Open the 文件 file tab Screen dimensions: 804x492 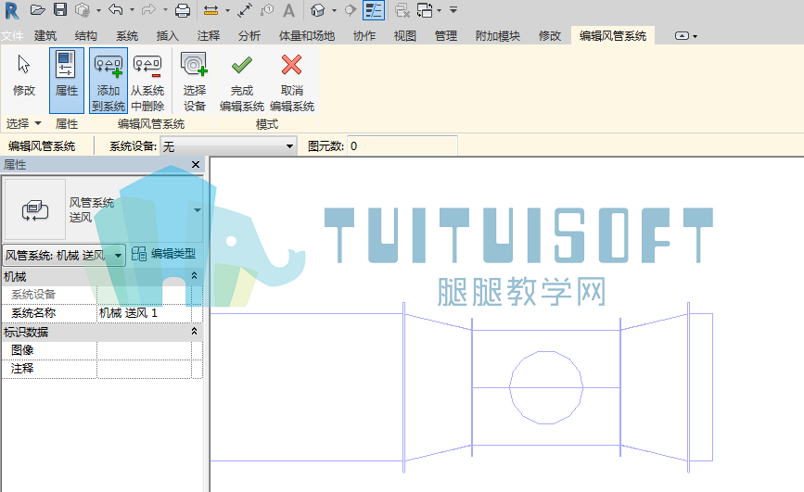(x=12, y=36)
